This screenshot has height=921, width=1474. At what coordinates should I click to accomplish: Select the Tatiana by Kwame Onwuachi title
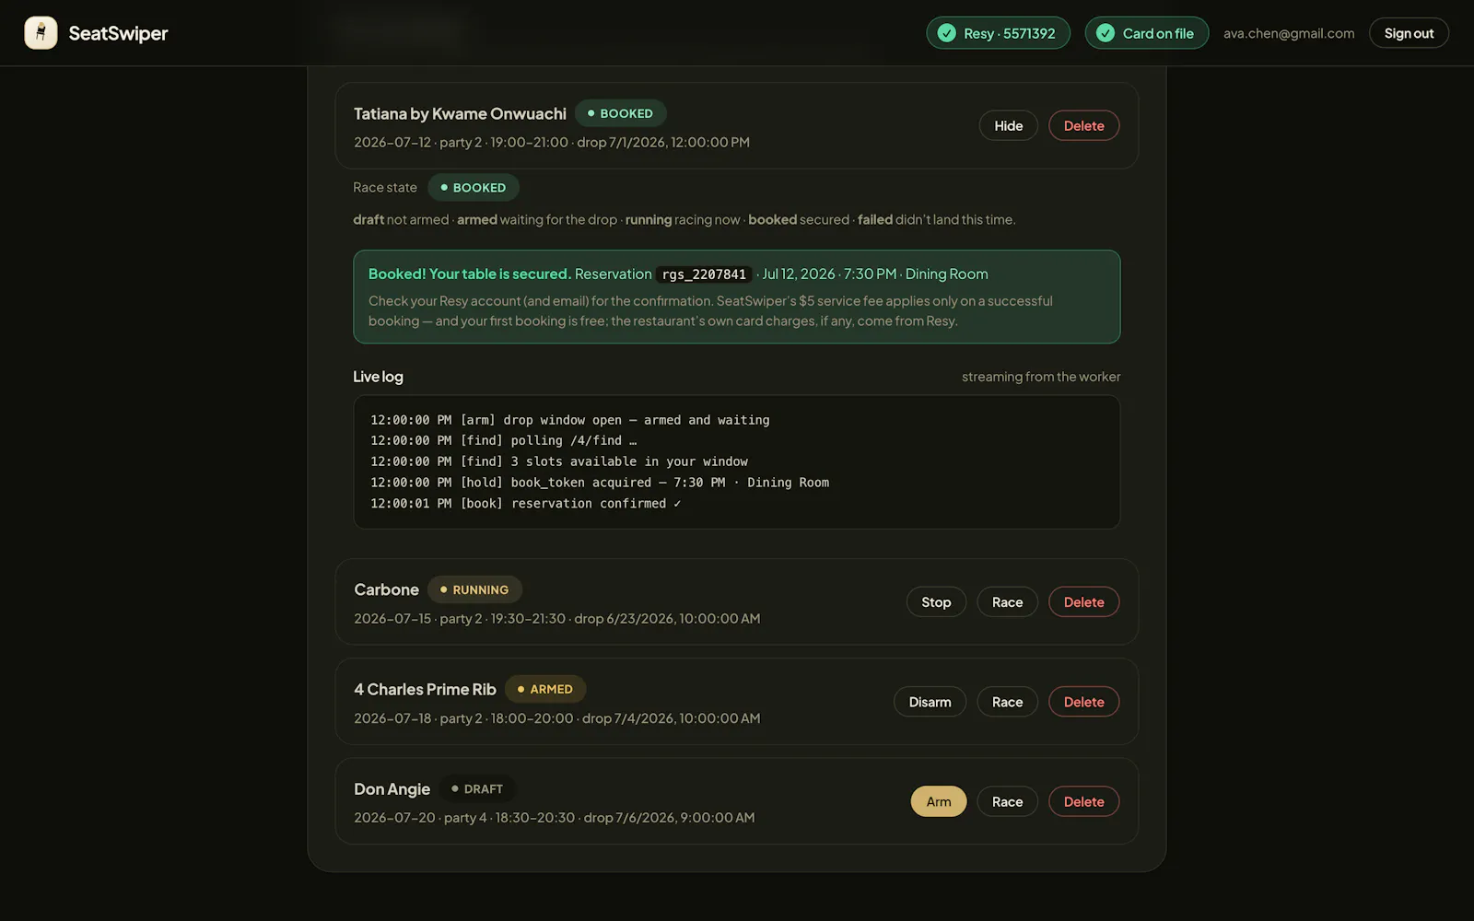tap(460, 113)
